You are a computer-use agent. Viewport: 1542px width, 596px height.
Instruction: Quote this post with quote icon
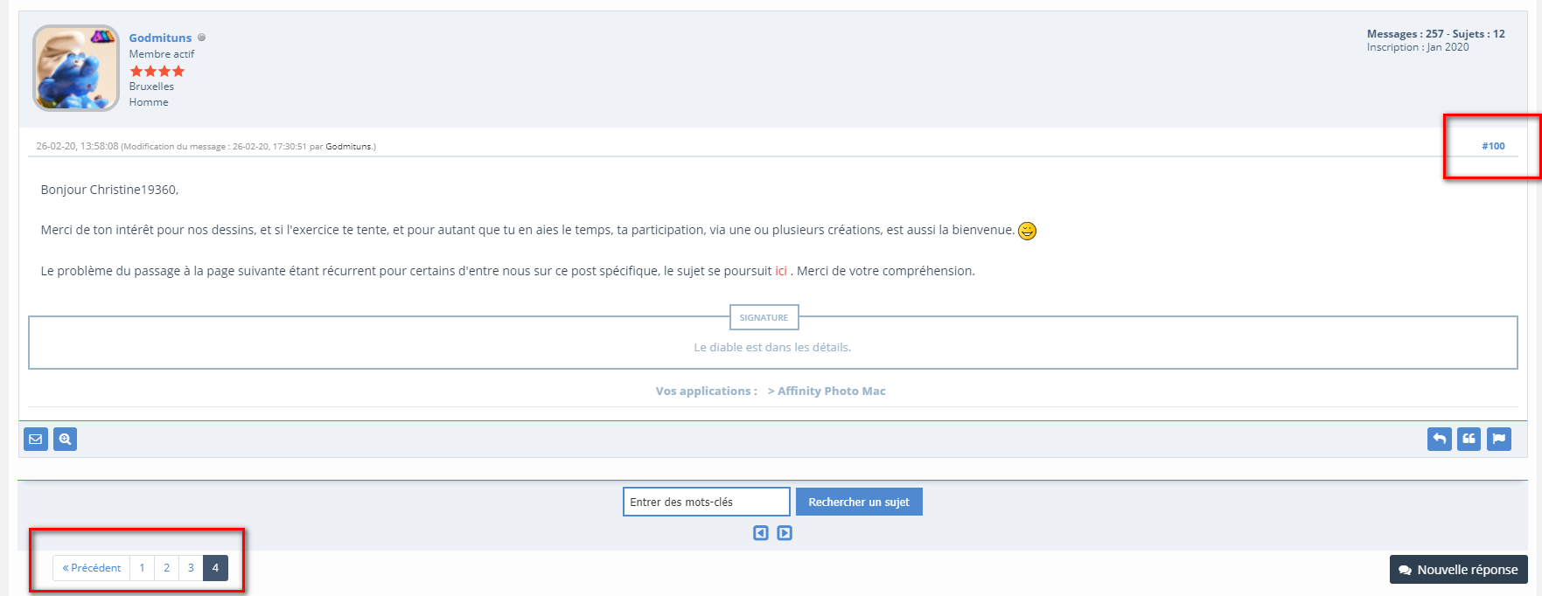click(x=1469, y=439)
